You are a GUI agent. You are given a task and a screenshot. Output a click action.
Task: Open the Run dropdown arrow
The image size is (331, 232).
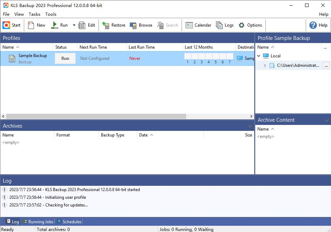pos(74,25)
